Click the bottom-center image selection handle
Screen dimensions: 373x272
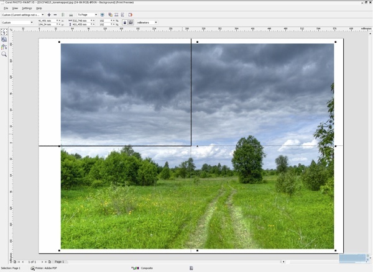click(197, 250)
